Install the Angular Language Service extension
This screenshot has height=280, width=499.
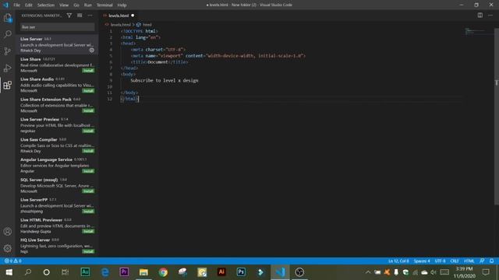click(88, 171)
